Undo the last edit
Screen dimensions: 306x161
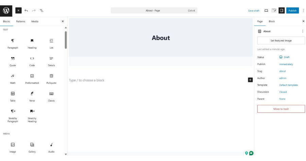26,11
